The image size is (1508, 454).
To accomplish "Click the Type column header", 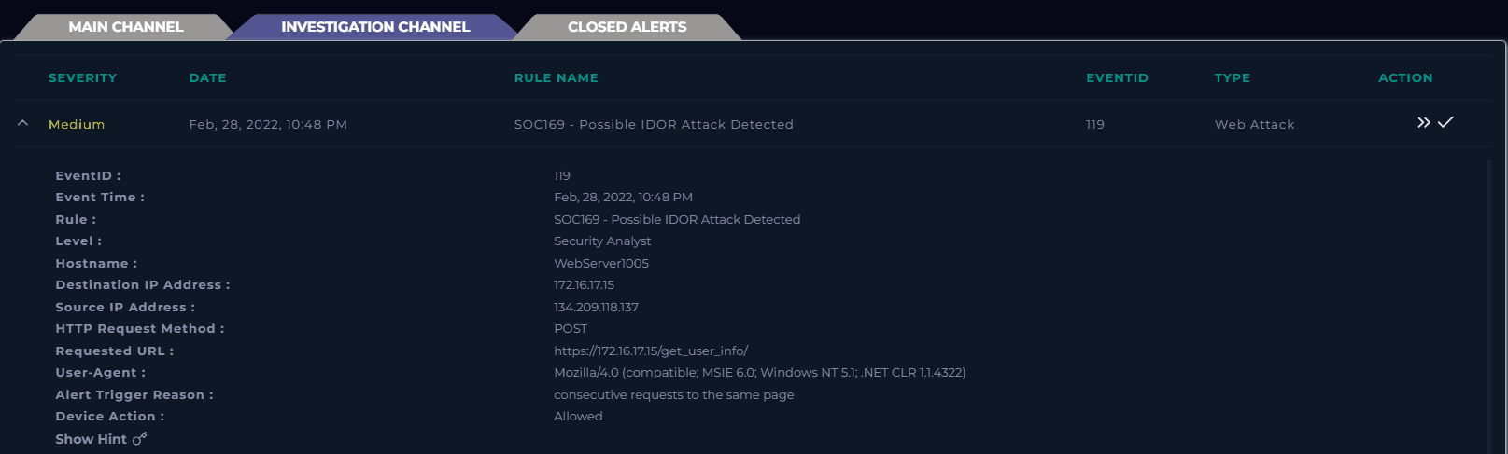I will click(x=1232, y=78).
